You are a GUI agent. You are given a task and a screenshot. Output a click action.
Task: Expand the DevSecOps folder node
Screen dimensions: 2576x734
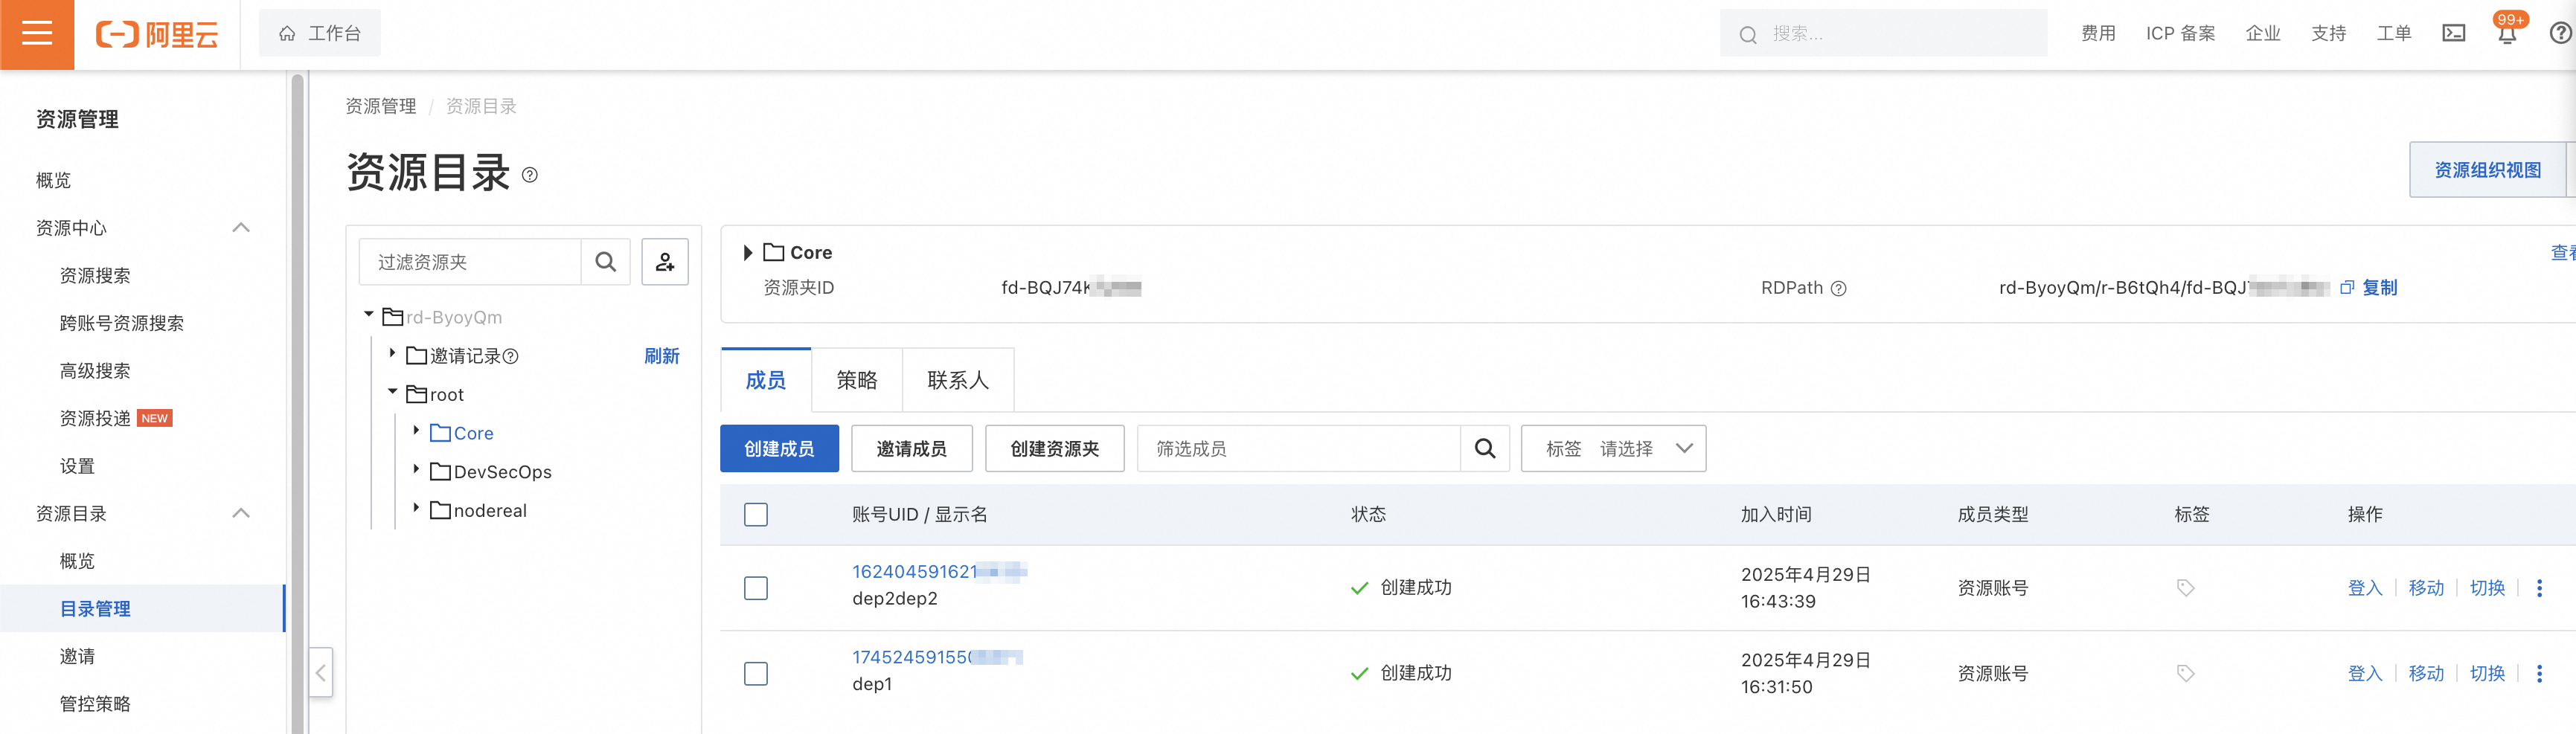pyautogui.click(x=416, y=470)
